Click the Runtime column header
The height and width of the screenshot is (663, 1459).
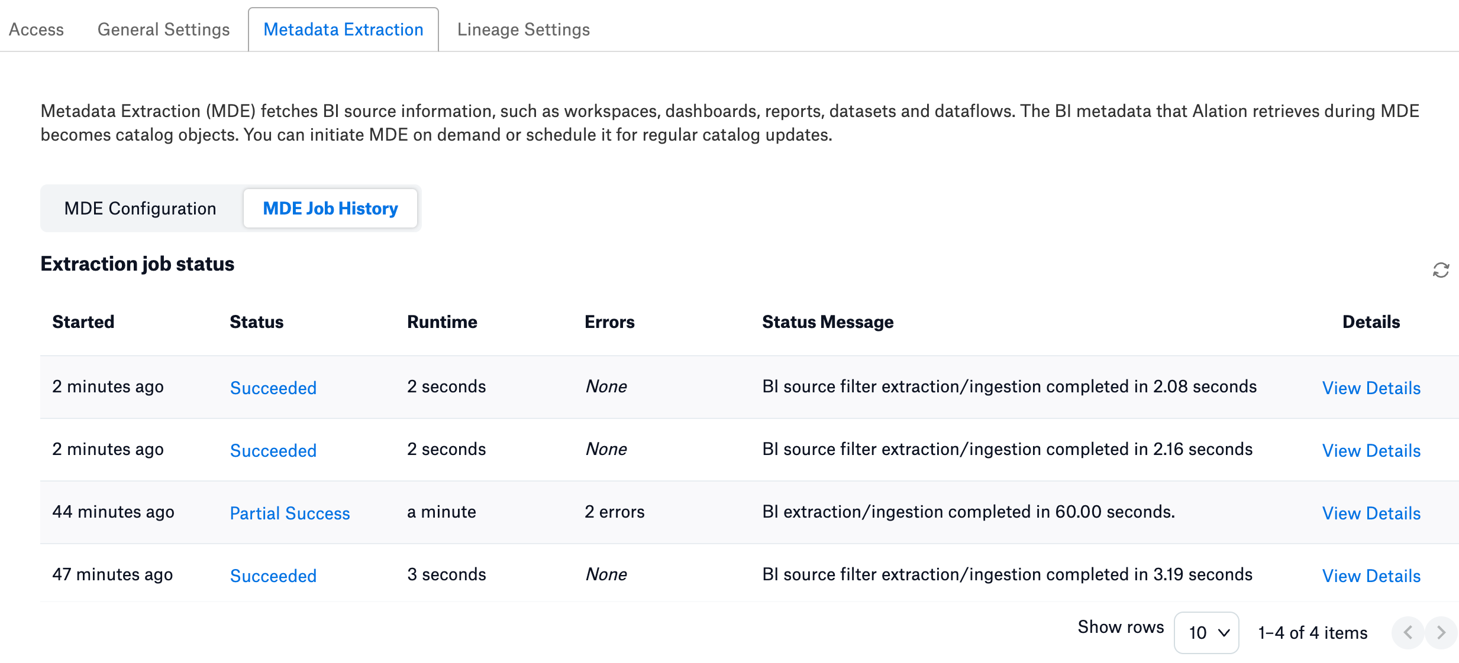tap(442, 322)
